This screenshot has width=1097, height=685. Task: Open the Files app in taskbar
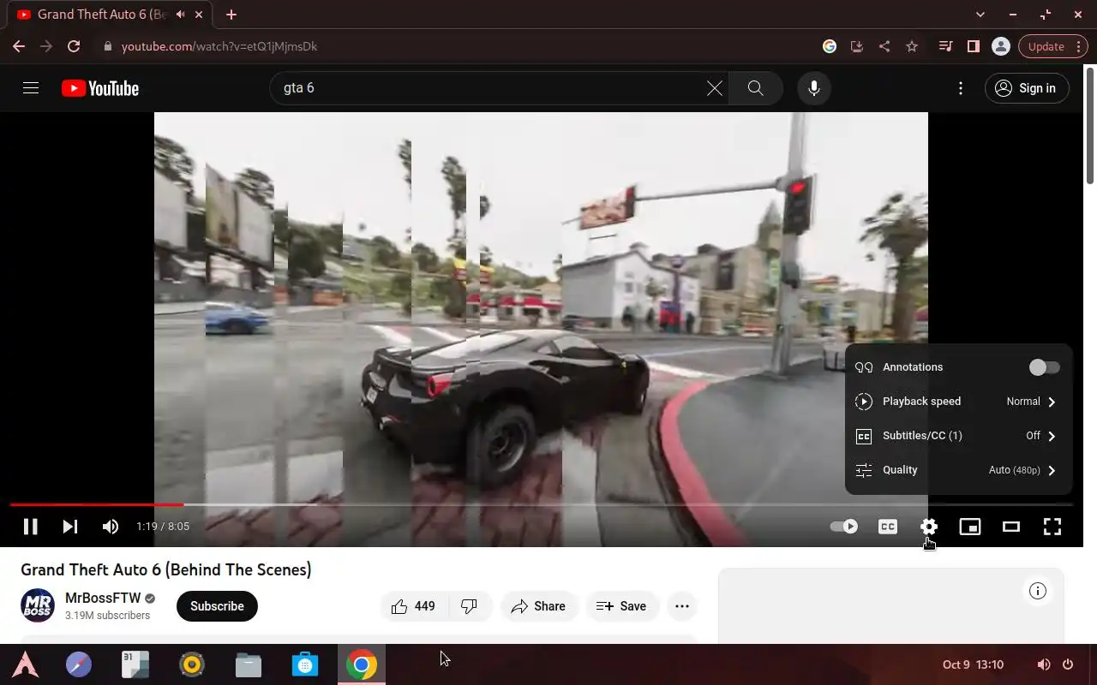[x=249, y=664]
